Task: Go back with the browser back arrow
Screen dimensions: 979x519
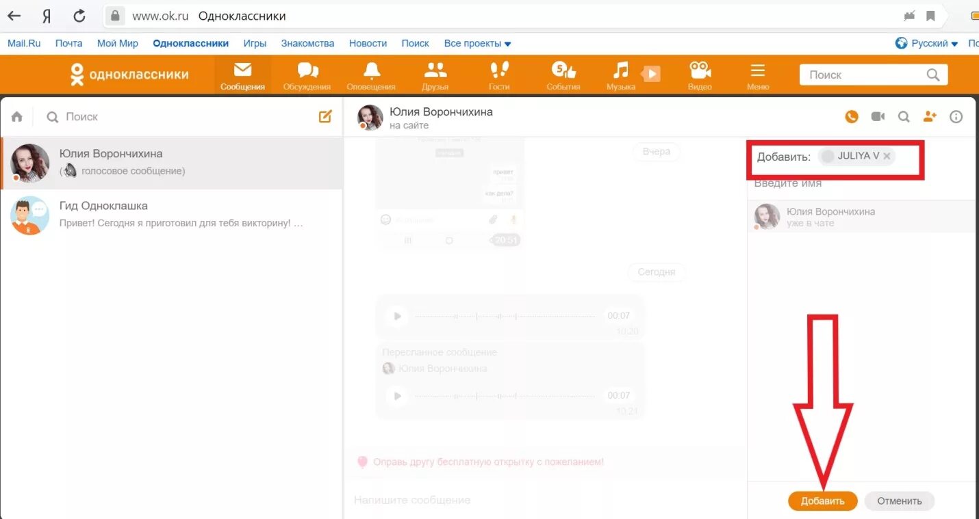Action: pos(14,16)
